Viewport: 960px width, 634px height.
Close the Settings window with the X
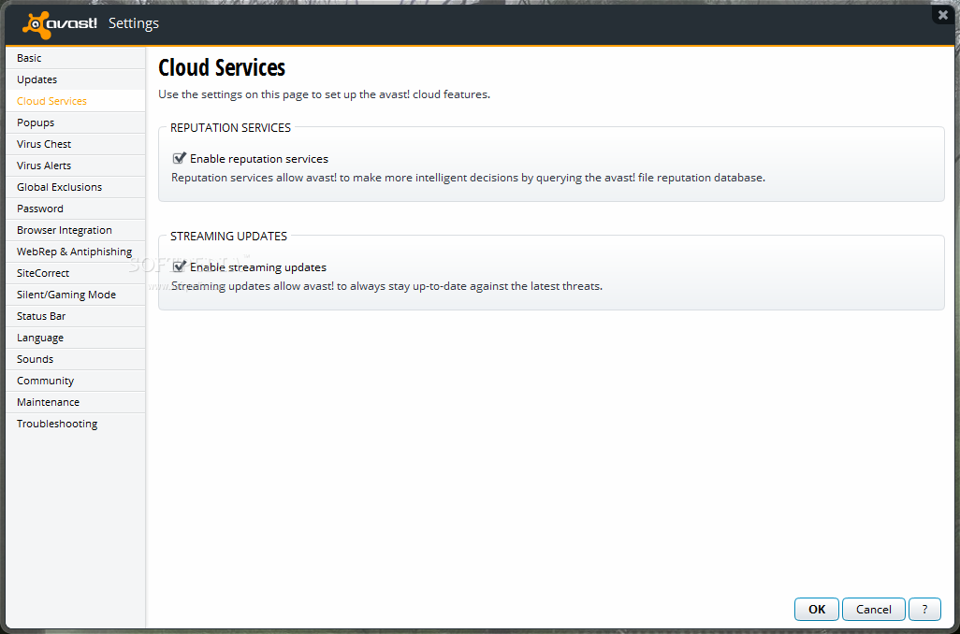click(x=943, y=15)
